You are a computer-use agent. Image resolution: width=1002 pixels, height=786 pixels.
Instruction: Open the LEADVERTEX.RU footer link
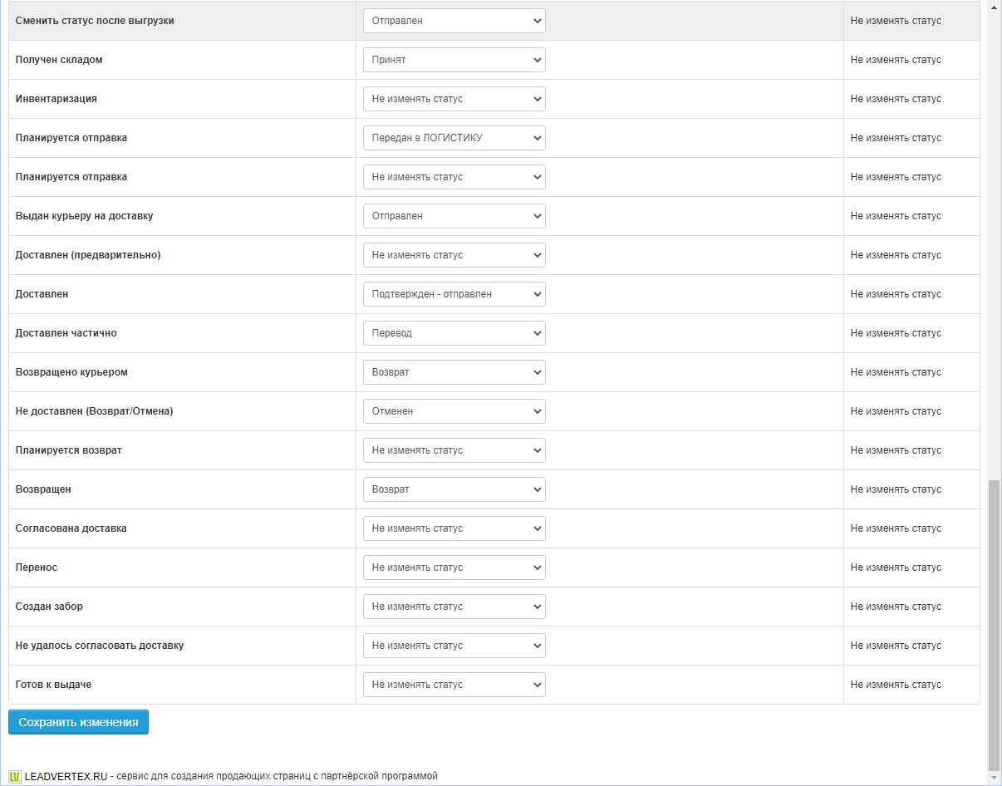tap(66, 776)
